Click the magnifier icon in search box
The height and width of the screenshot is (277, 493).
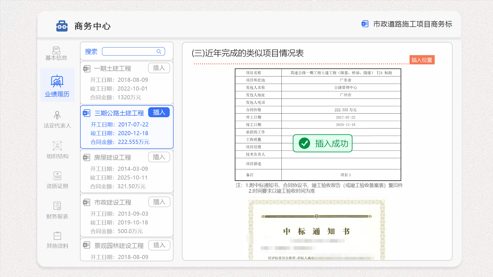coord(159,52)
